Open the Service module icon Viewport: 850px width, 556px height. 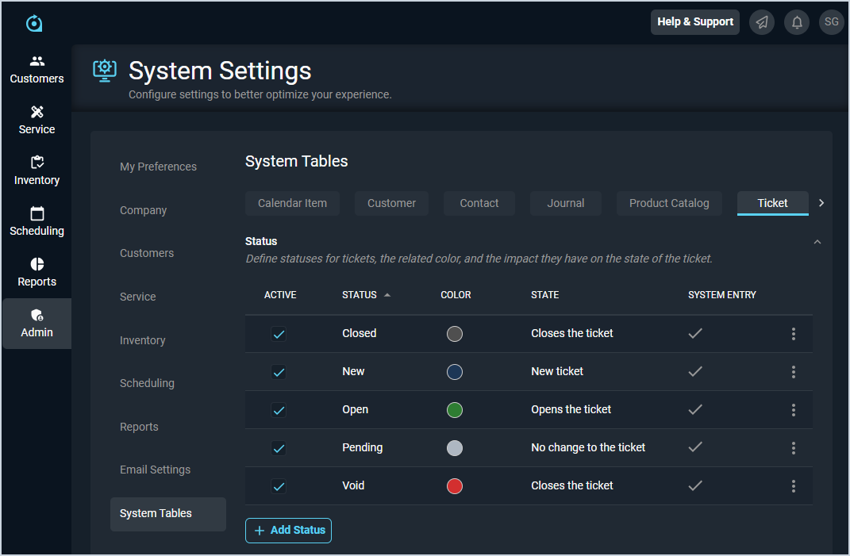(x=37, y=112)
